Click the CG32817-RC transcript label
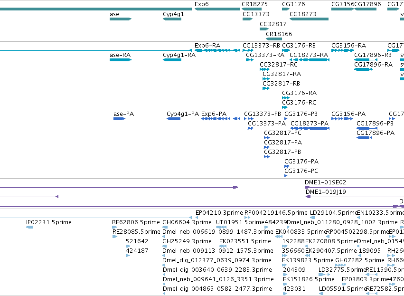Screen dimensions: 404x296 click(279, 65)
